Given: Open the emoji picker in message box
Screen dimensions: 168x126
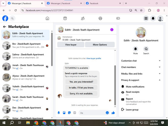Looking at the screenshot, I should pyautogui.click(x=107, y=113).
